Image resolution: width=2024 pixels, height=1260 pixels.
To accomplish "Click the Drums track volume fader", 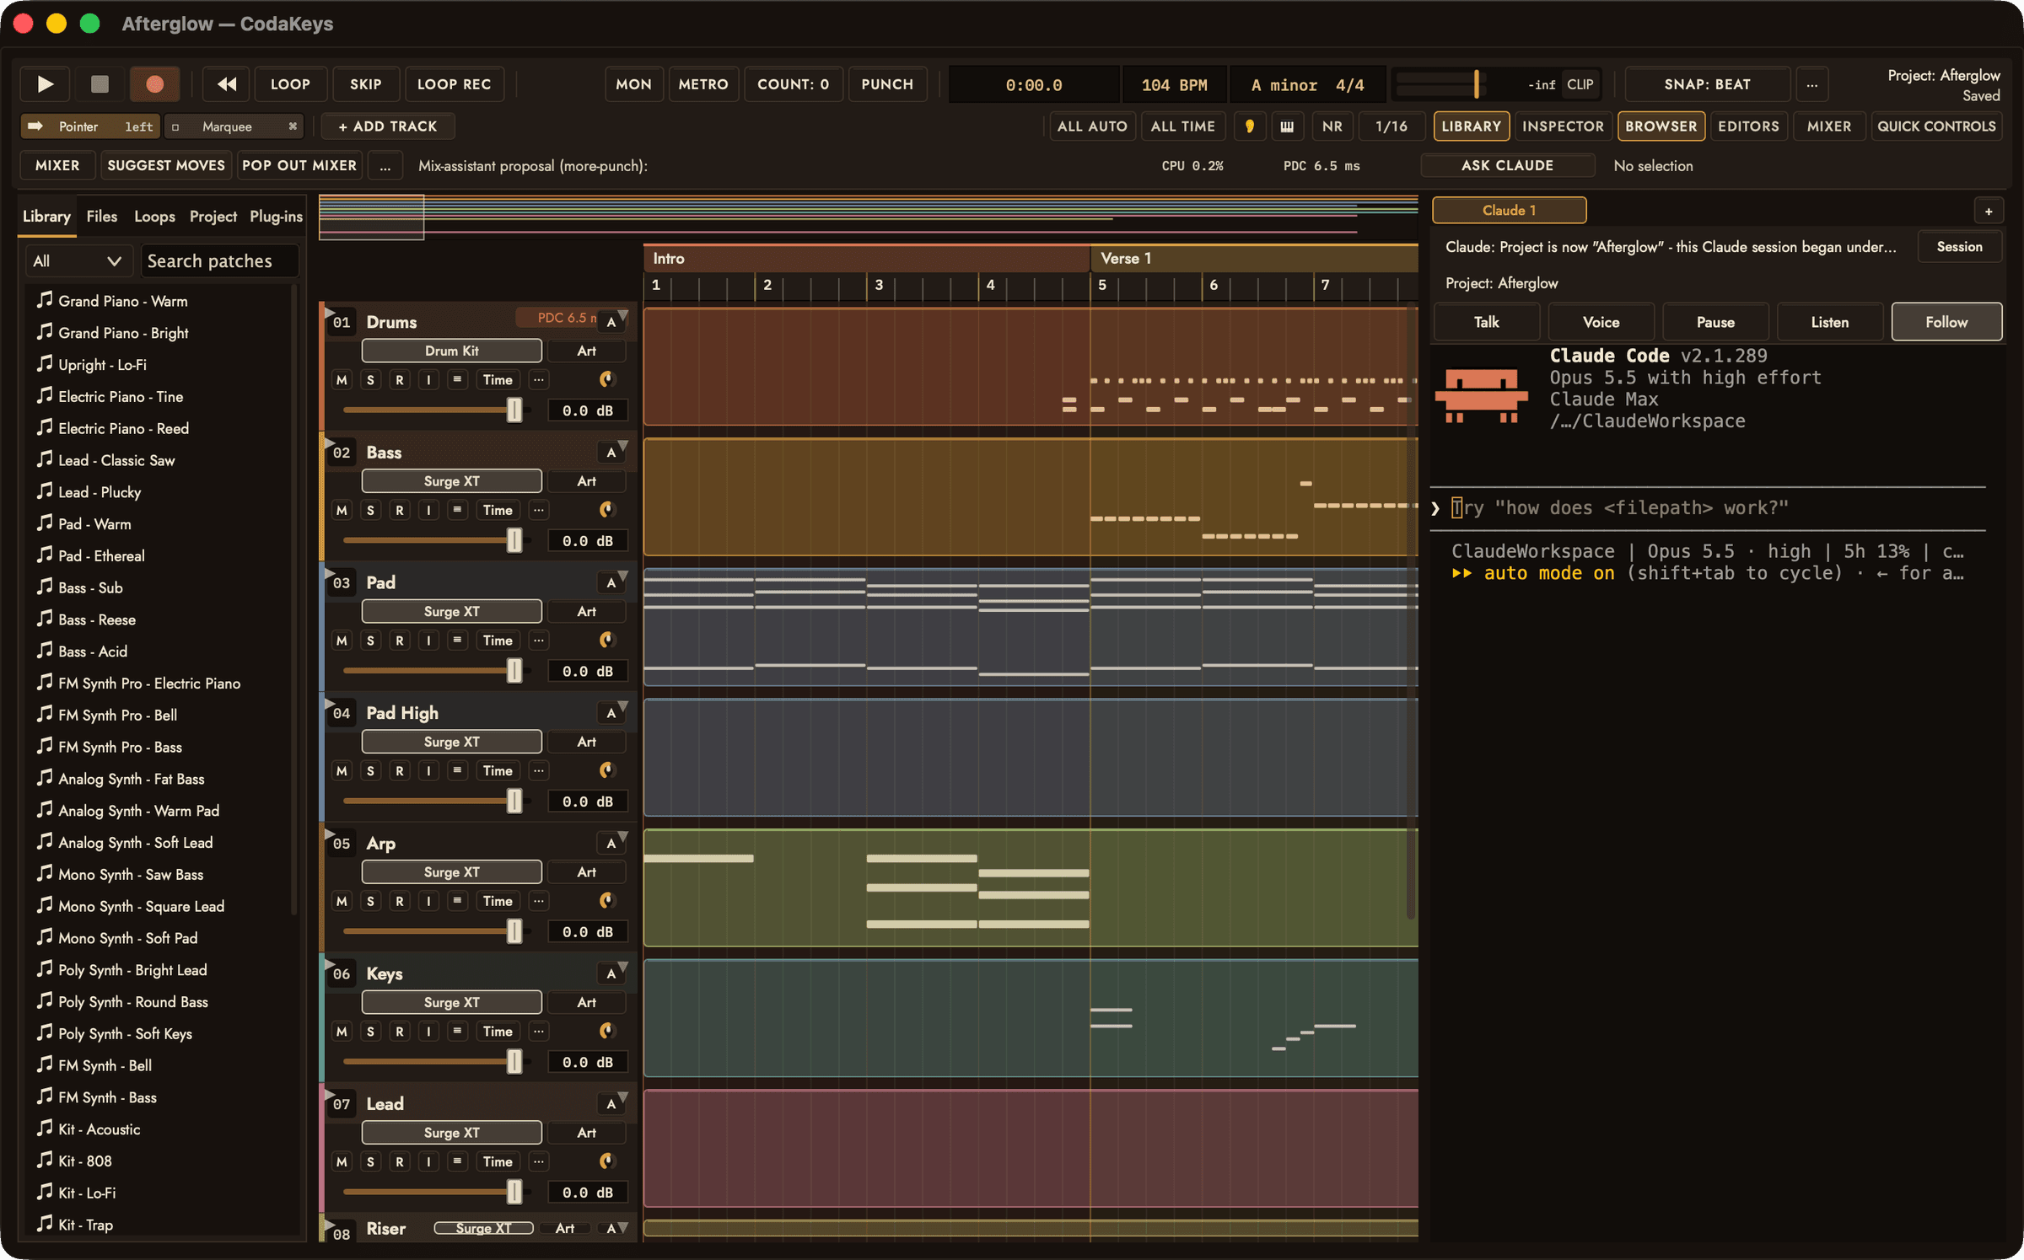I will [514, 410].
